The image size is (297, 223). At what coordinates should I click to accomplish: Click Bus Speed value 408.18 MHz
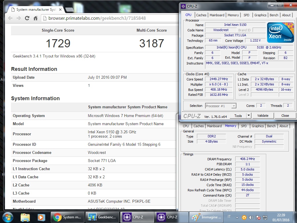pos(219,89)
